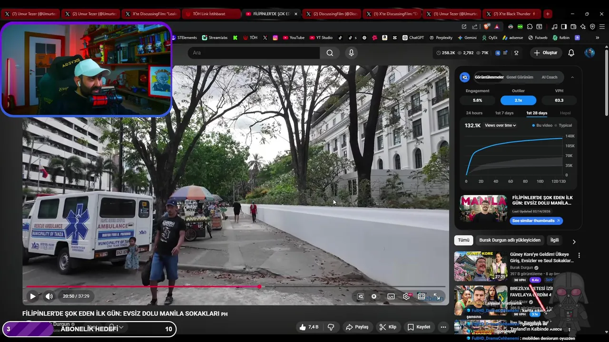Open the player settings gear
Screen dimensions: 609x342
click(406, 296)
